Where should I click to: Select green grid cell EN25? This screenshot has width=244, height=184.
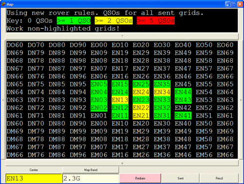pos(141,84)
